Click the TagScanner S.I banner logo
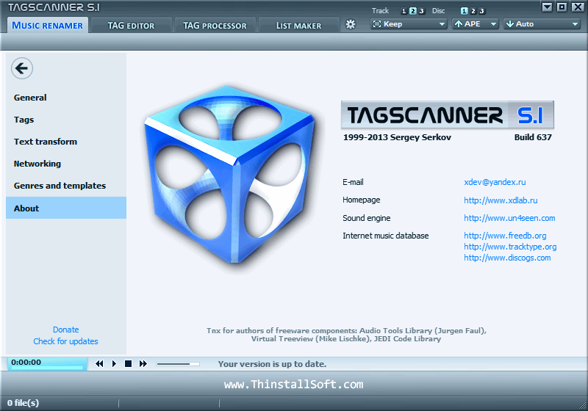The height and width of the screenshot is (411, 588). pyautogui.click(x=447, y=114)
